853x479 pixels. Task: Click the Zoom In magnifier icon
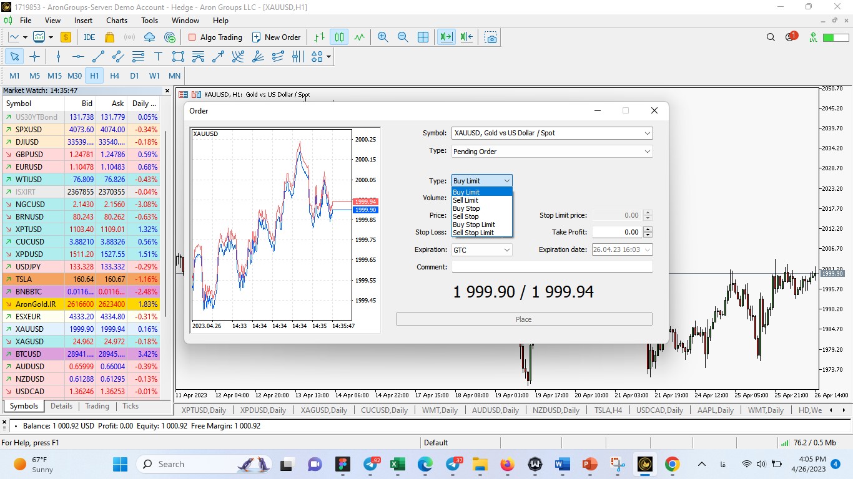pos(383,37)
